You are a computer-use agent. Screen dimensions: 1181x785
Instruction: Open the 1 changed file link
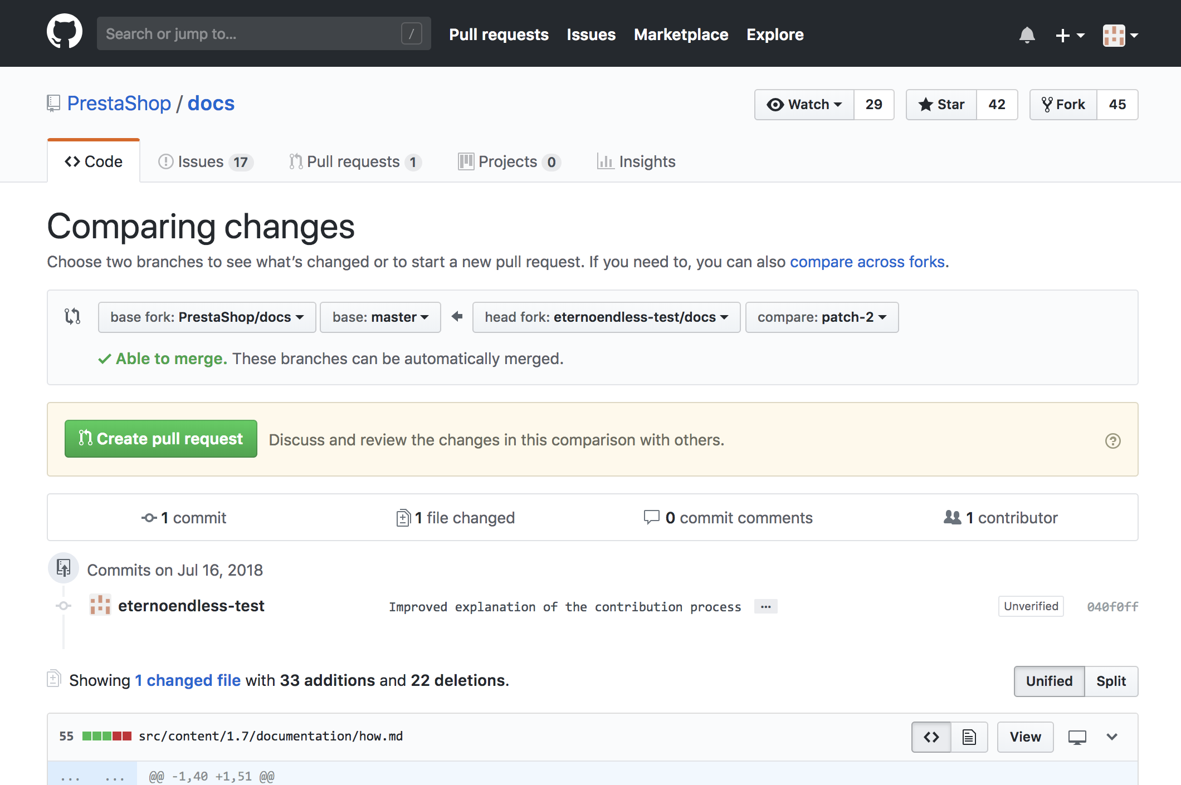(x=188, y=680)
